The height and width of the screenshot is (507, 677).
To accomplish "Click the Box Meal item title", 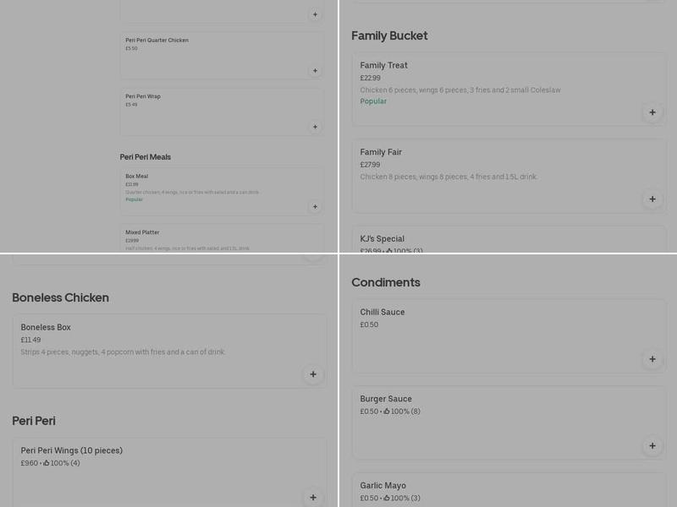I will click(x=136, y=177).
